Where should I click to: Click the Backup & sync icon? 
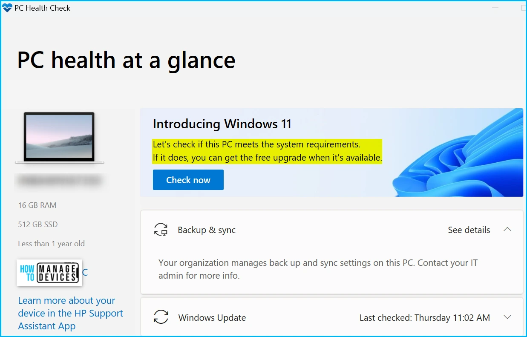(161, 230)
